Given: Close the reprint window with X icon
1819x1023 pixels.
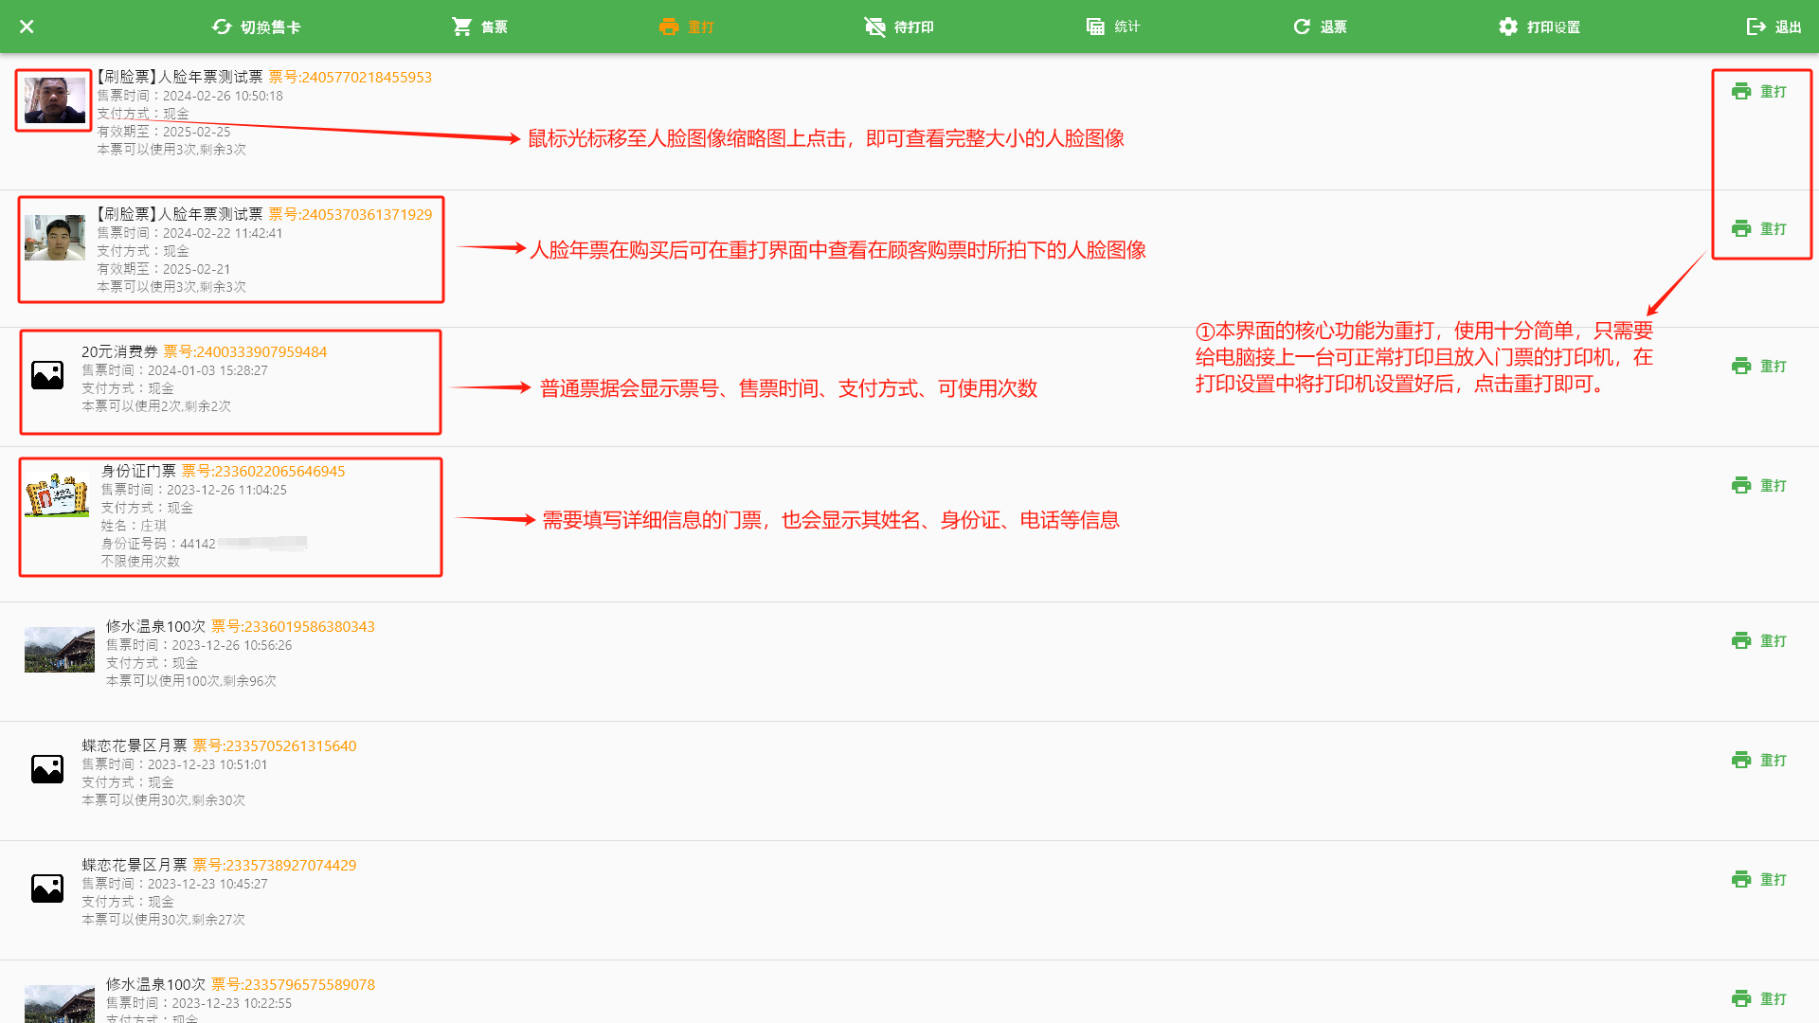Looking at the screenshot, I should [27, 27].
